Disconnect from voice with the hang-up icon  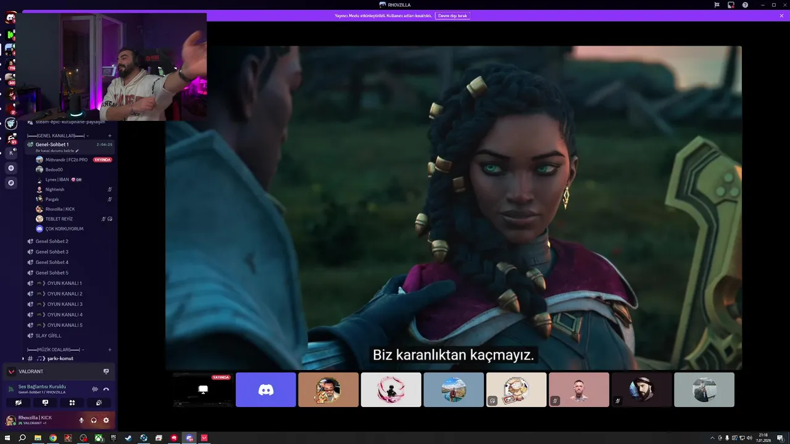(106, 389)
